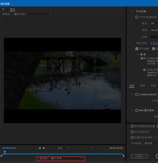Click the blue playhead marker on timeline
The height and width of the screenshot is (163, 158).
pyautogui.click(x=5, y=152)
